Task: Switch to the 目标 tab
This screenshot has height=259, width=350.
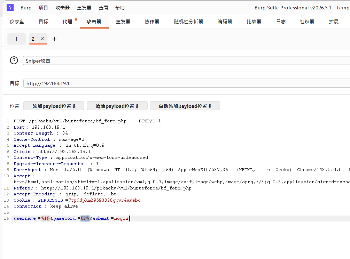Action: tap(44, 22)
